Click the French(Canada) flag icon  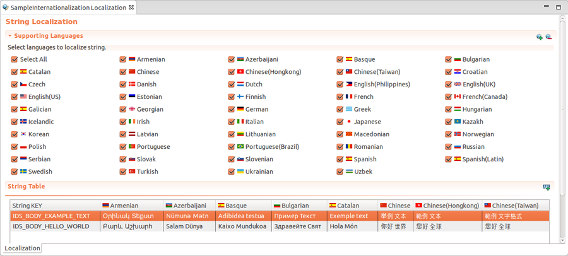click(458, 97)
